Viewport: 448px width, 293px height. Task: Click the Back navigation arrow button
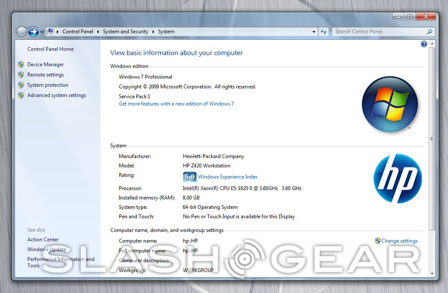tap(21, 32)
